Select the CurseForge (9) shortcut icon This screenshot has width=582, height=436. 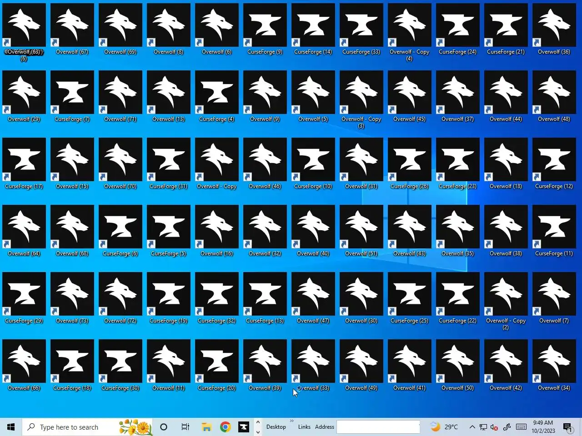[x=265, y=30]
